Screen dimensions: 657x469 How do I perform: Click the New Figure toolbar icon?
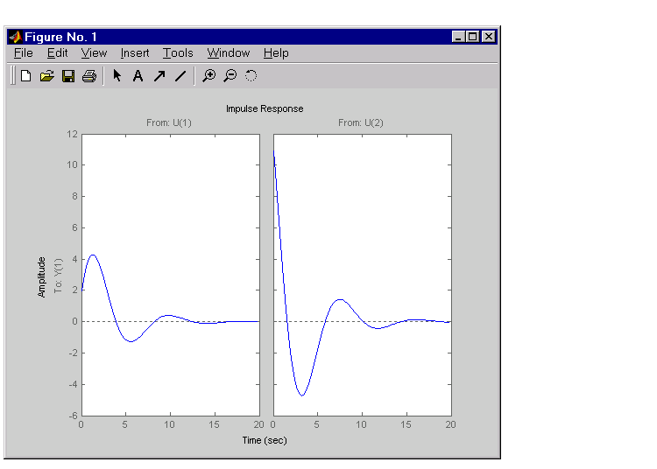pyautogui.click(x=26, y=76)
